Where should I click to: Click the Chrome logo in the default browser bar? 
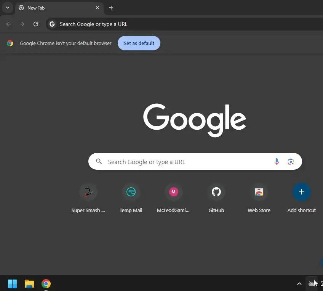10,43
